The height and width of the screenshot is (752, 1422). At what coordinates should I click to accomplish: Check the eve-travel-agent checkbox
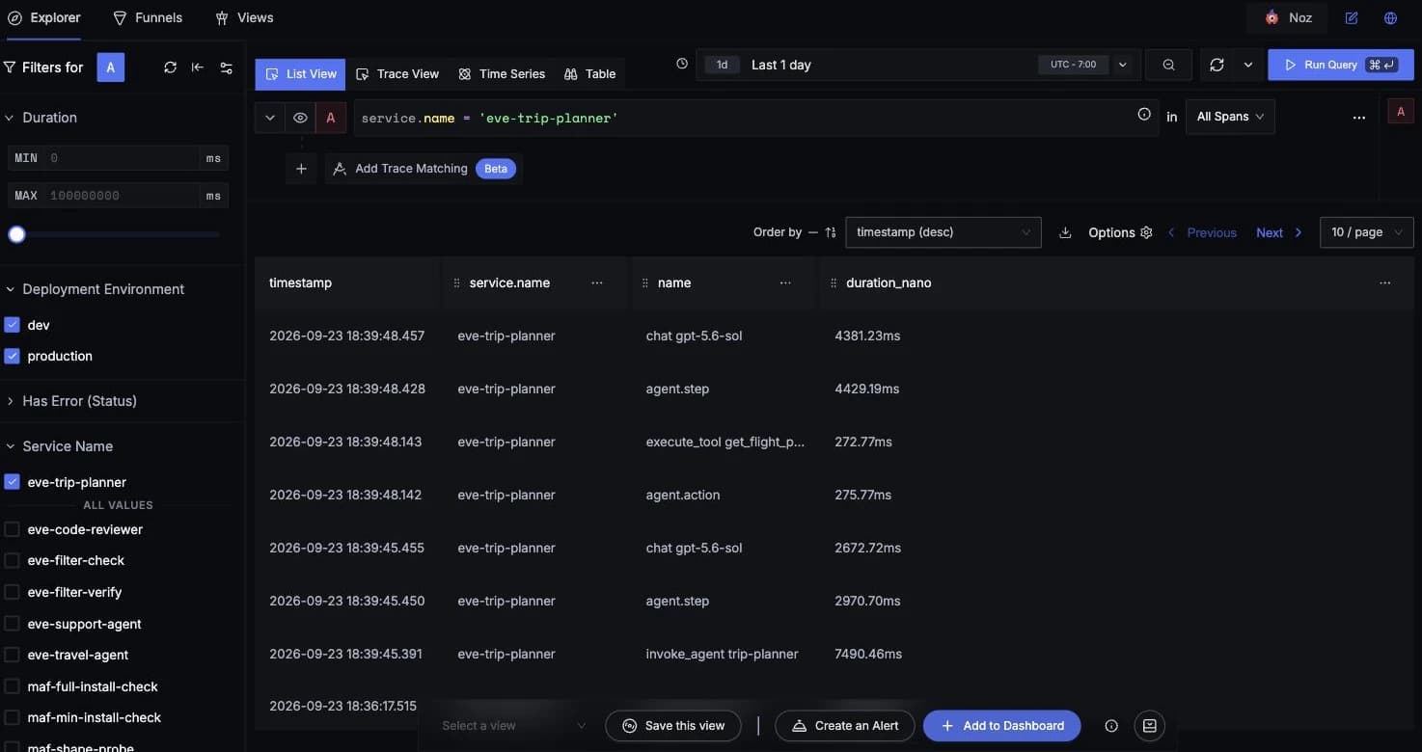(x=13, y=655)
